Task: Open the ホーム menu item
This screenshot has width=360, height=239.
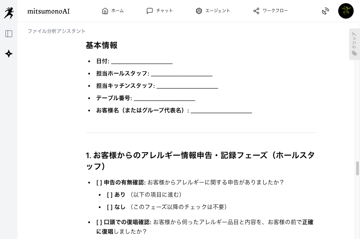Action: [x=113, y=11]
